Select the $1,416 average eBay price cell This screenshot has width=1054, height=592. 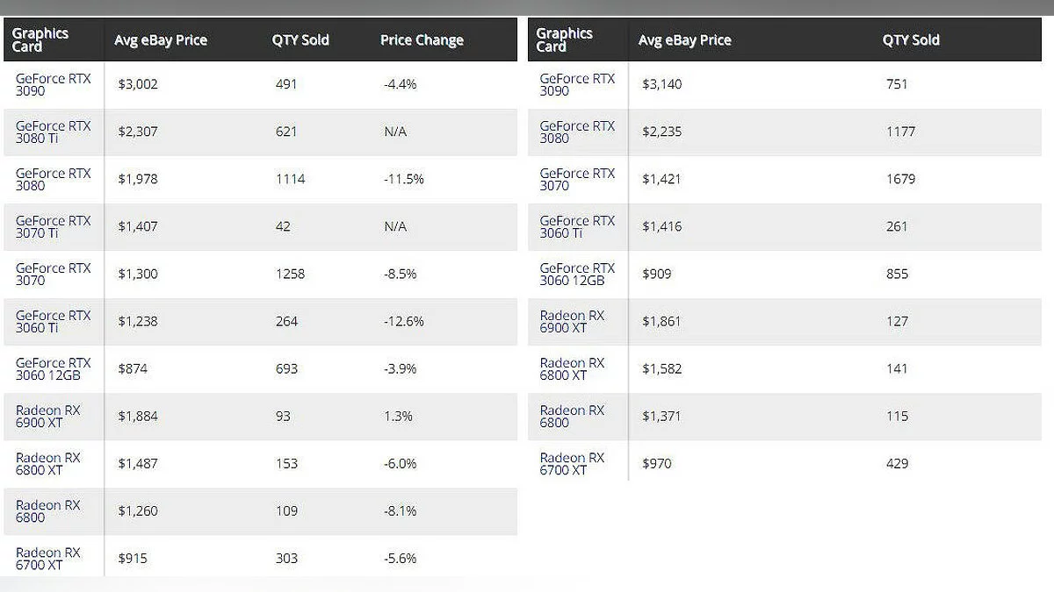(x=661, y=226)
